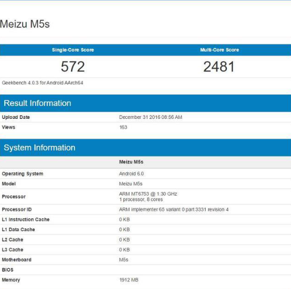Click the Meizu M5s table column header

point(131,162)
